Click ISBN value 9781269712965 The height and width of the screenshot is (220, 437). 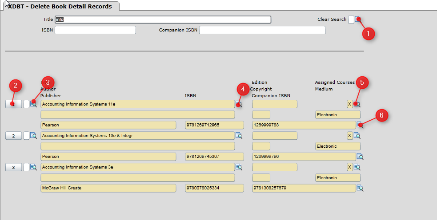(214, 125)
